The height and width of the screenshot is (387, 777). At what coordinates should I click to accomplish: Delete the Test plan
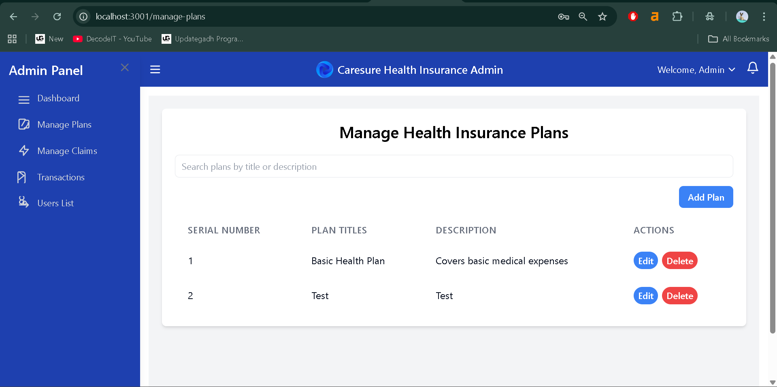[x=679, y=296]
